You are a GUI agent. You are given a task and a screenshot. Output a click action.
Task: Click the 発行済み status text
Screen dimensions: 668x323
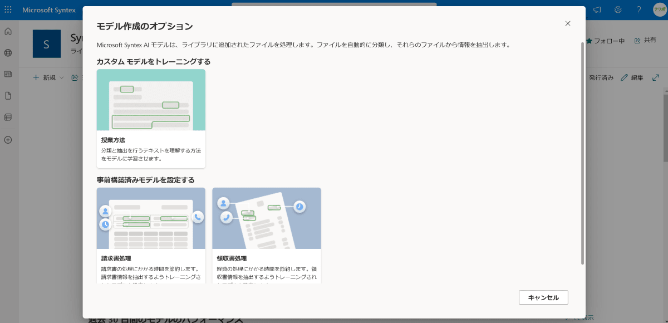[x=601, y=77]
